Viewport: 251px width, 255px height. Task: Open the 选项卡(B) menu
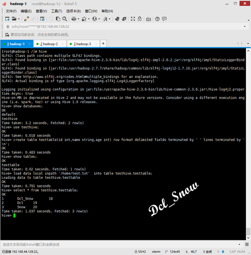pyautogui.click(x=73, y=11)
